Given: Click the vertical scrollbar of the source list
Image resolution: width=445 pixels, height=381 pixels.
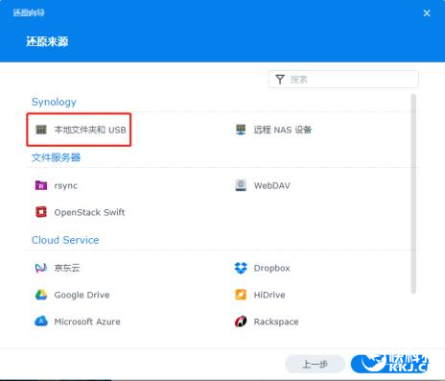Looking at the screenshot, I should click(x=413, y=194).
